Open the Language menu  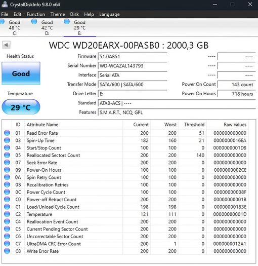109,14
